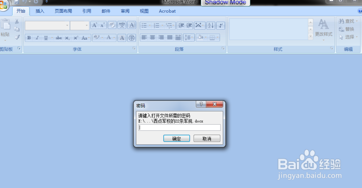Open the line spacing dropdown
The width and height of the screenshot is (362, 188).
[x=189, y=37]
